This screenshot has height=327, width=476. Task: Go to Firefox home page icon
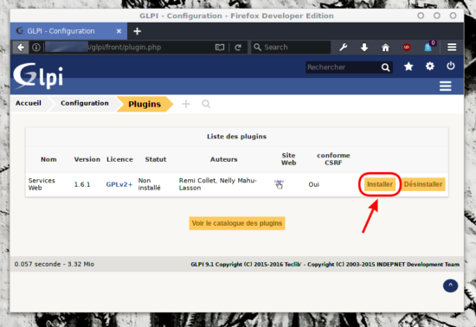(385, 48)
